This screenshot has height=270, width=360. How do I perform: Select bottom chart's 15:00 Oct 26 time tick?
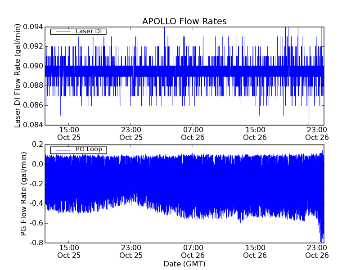[255, 252]
